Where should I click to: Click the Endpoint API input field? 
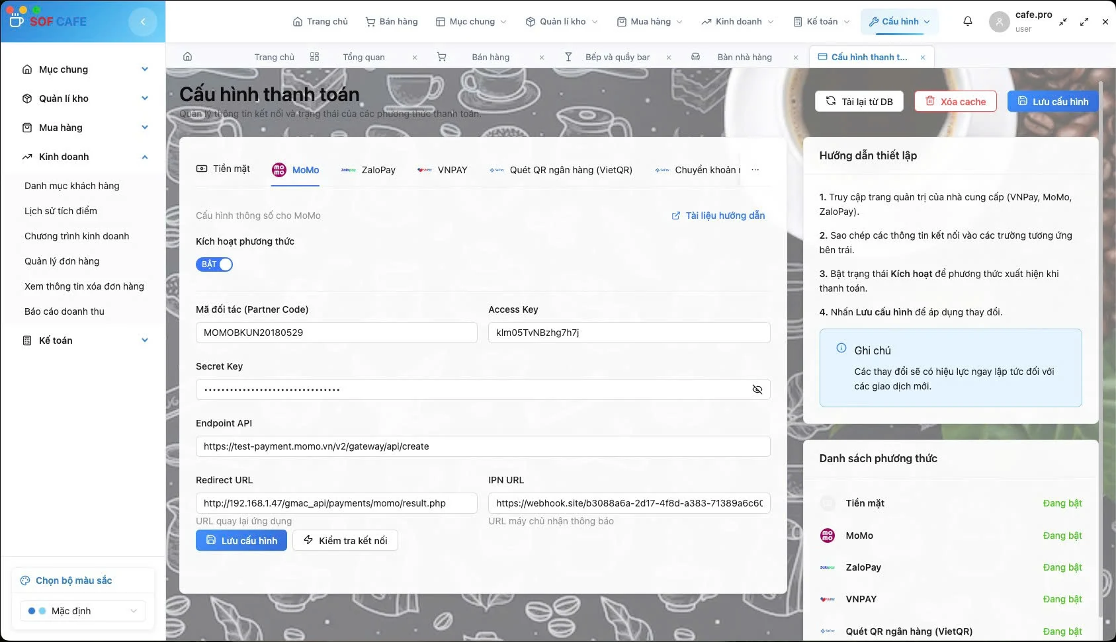tap(483, 446)
